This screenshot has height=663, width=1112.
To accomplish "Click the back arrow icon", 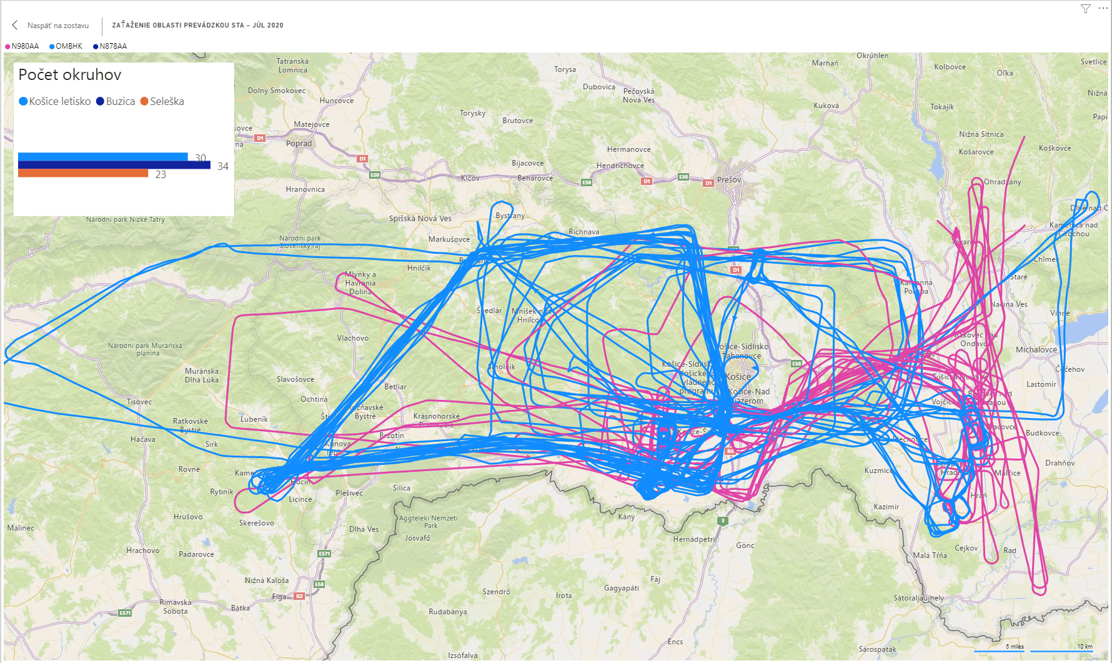I will click(x=15, y=25).
